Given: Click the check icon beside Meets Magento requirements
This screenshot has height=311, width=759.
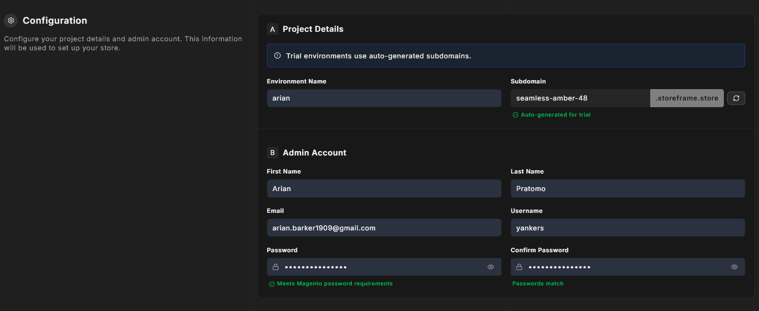Looking at the screenshot, I should point(272,284).
